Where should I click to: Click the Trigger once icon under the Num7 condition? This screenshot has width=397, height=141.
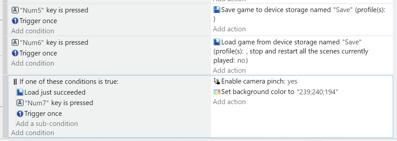(20, 114)
